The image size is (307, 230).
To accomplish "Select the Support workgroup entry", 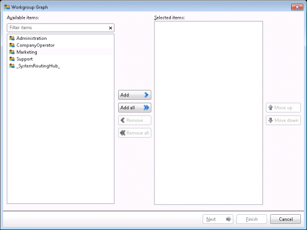I will [25, 59].
